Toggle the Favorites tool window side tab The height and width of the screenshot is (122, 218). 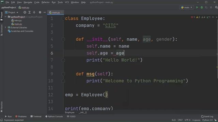(x=1, y=107)
